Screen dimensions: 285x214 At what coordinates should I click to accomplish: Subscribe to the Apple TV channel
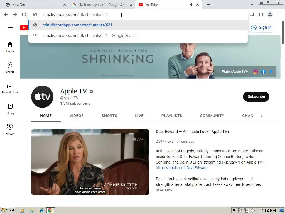(x=256, y=97)
